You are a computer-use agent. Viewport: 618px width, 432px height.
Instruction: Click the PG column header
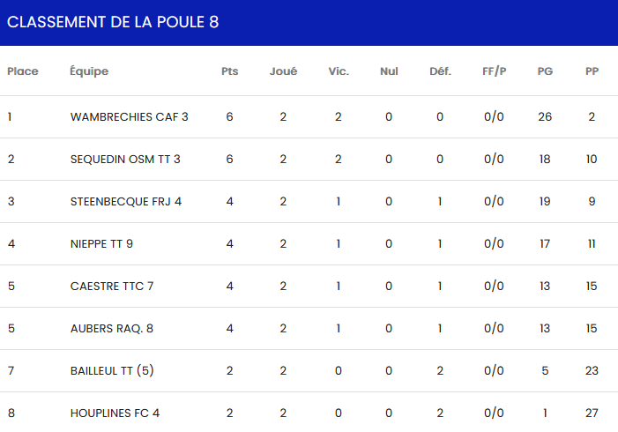coord(545,71)
